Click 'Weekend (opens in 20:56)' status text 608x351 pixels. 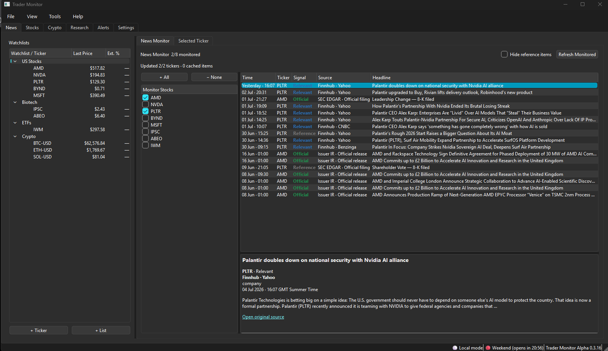point(517,348)
